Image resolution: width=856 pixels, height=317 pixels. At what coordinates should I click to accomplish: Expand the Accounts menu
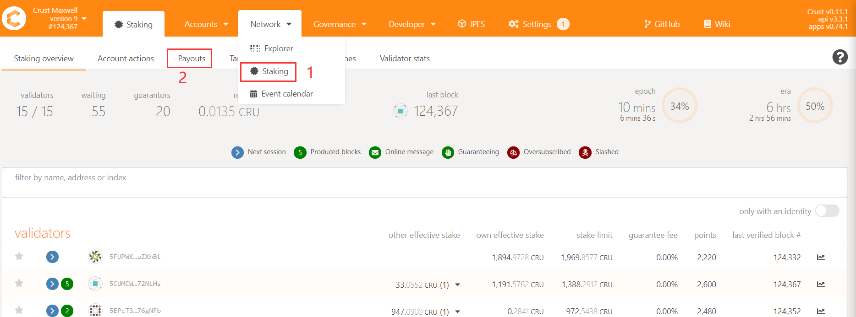point(206,24)
